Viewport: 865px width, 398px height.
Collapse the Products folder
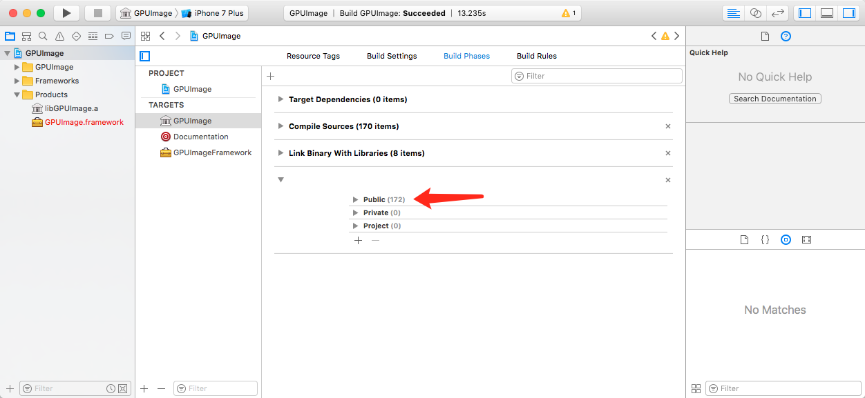(17, 94)
